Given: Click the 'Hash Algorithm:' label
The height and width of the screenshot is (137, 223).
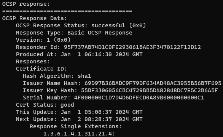Looking at the screenshot, I should pos(48,76).
